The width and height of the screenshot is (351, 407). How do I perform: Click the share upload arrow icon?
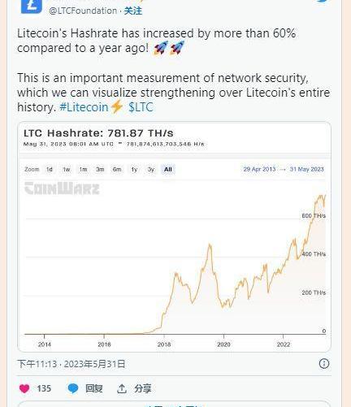click(122, 388)
